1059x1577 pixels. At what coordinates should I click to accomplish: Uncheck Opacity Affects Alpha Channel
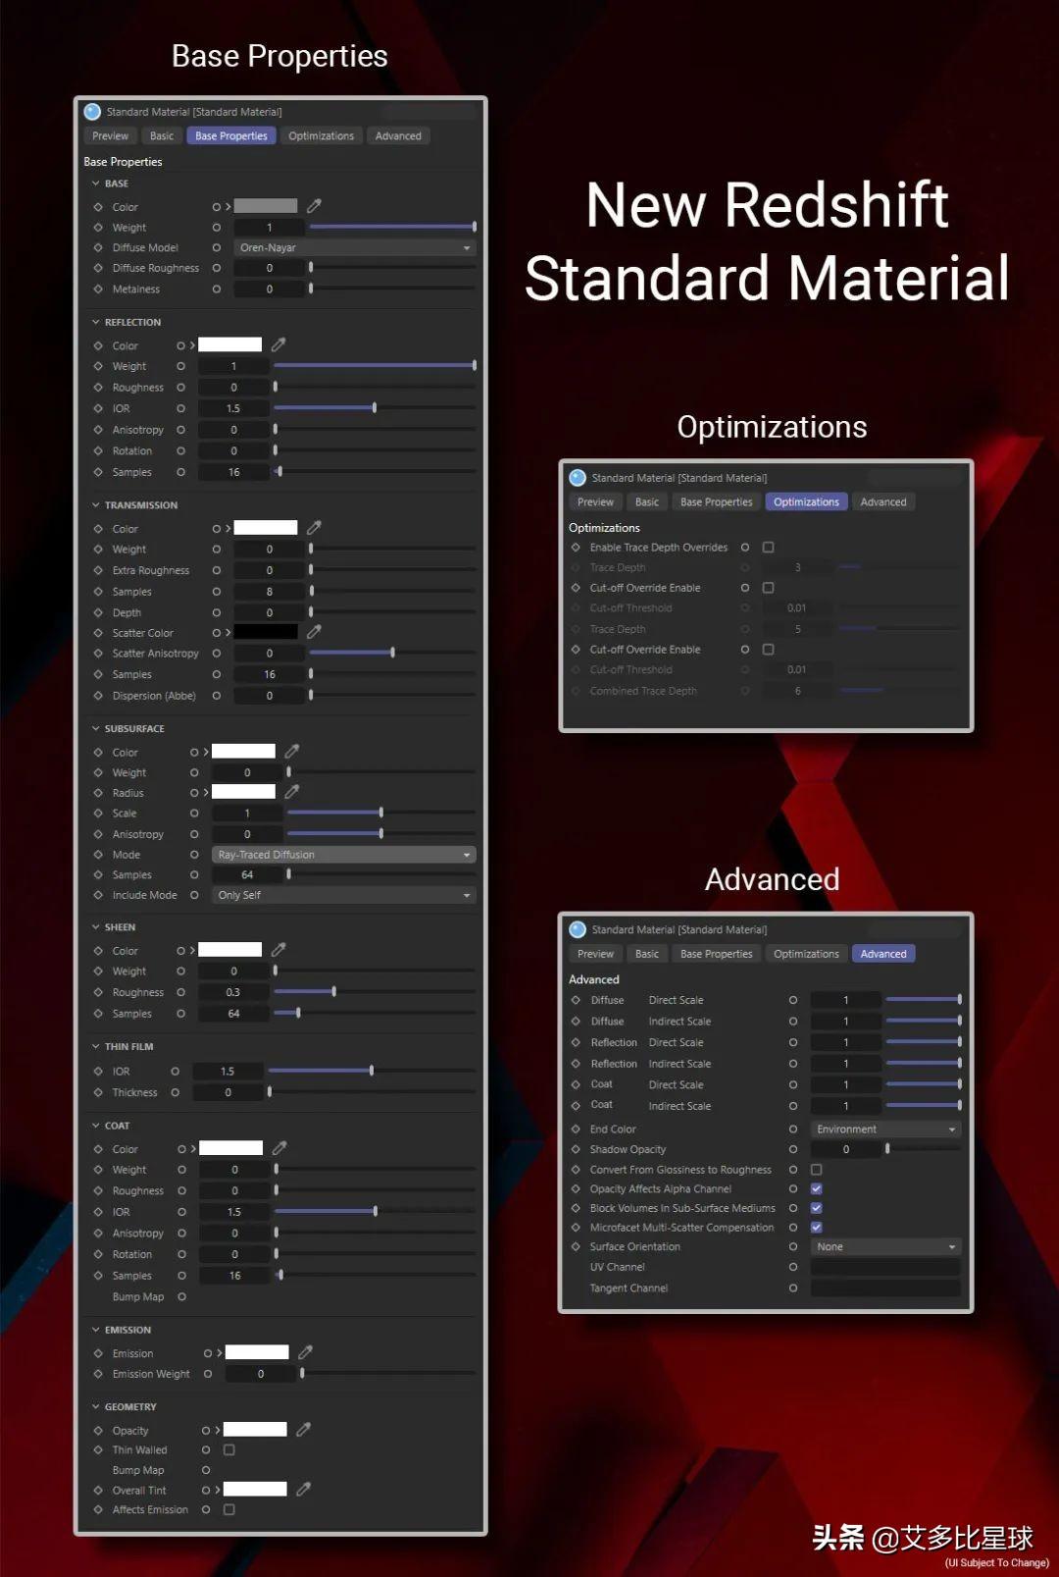(x=817, y=1188)
